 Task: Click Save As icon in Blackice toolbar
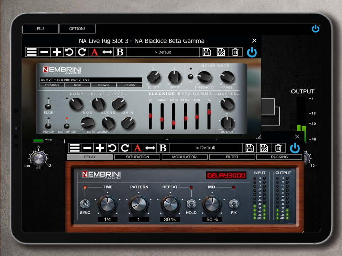point(221,52)
